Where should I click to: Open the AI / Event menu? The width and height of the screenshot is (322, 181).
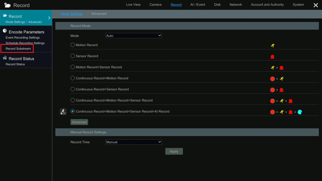[x=198, y=4]
